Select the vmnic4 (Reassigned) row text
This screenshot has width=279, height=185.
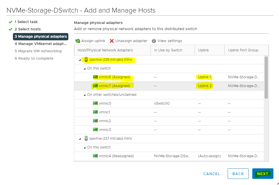116,156
